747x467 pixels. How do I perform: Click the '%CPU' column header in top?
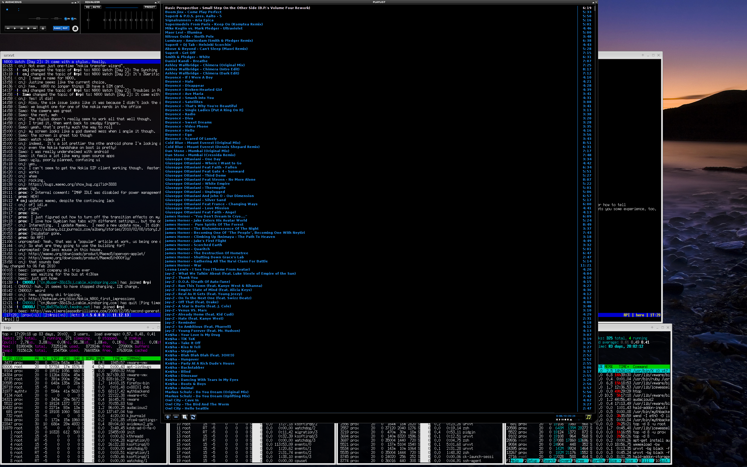(x=90, y=359)
